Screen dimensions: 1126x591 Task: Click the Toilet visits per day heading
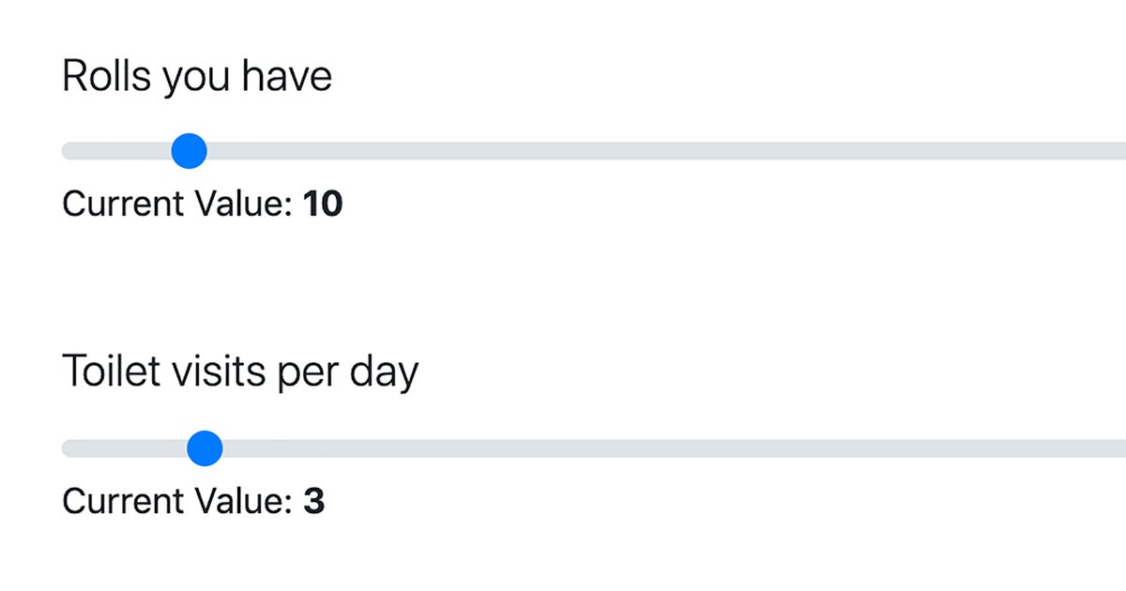(x=240, y=371)
